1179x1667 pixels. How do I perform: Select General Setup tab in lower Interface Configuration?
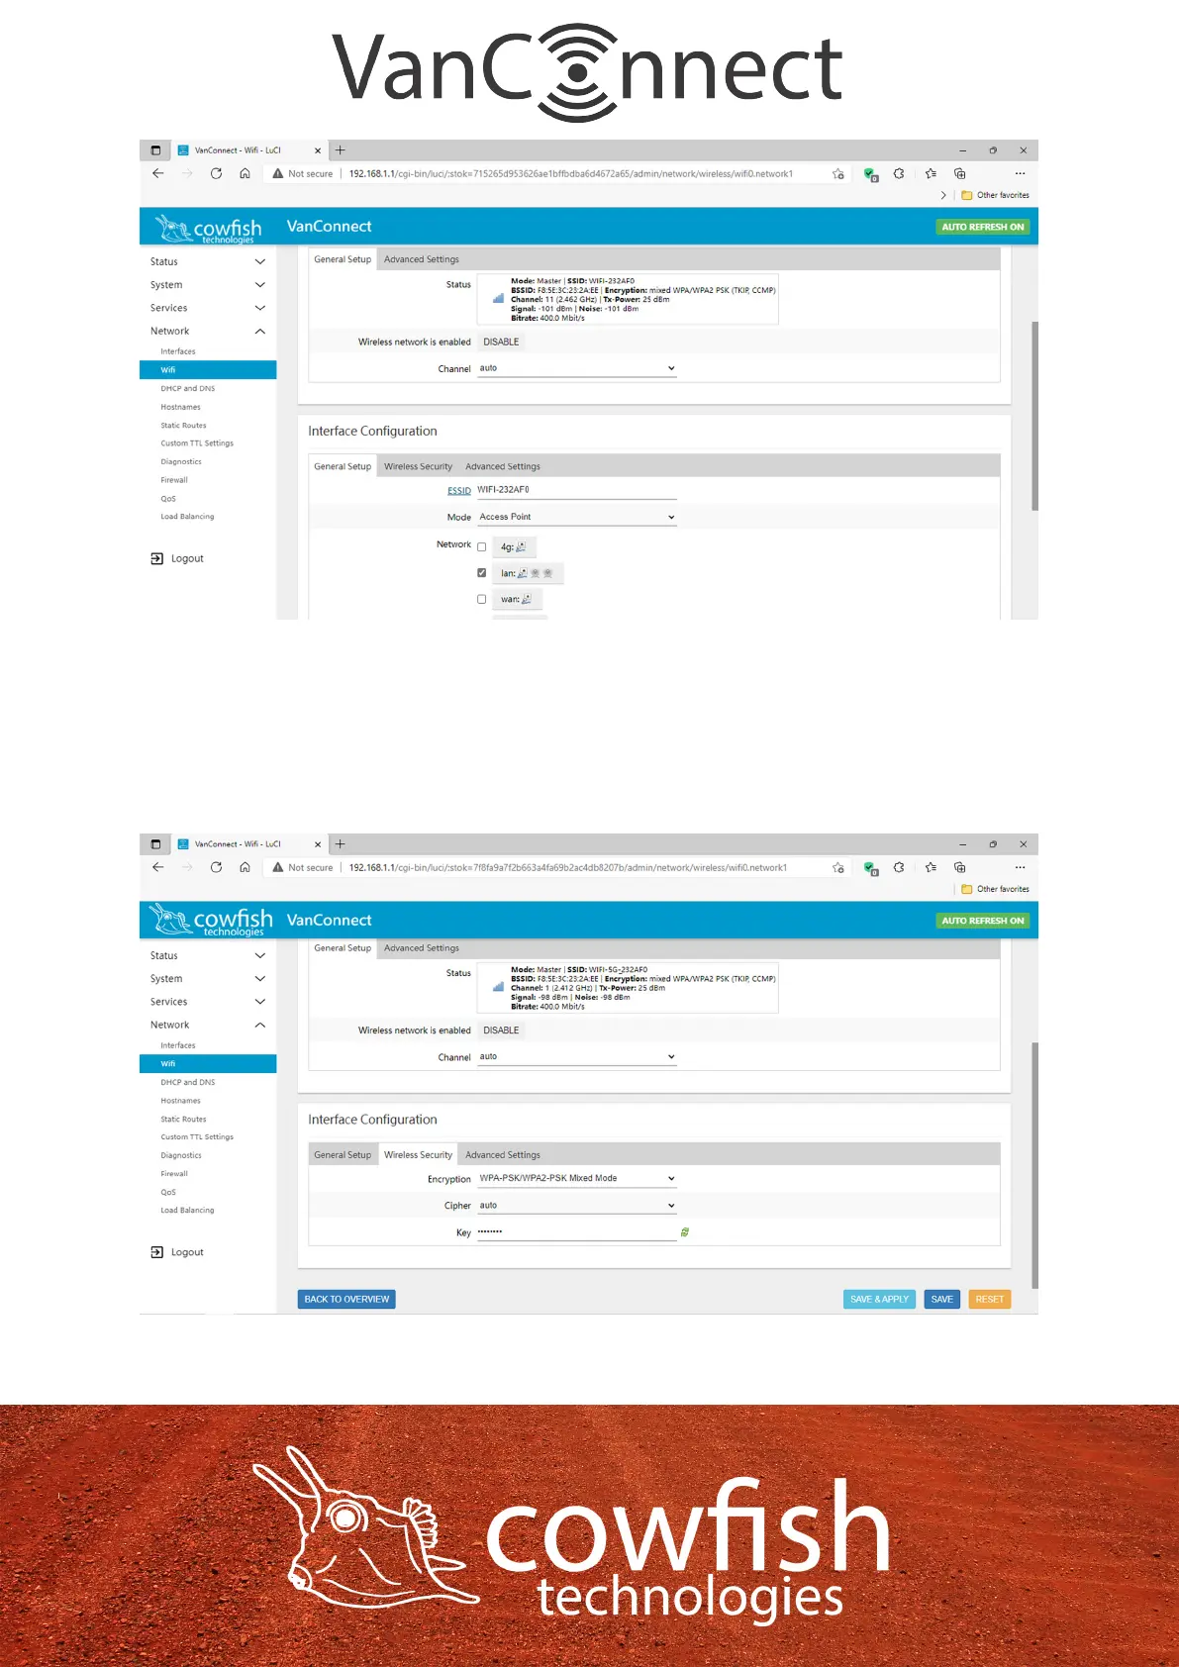[x=343, y=1155]
